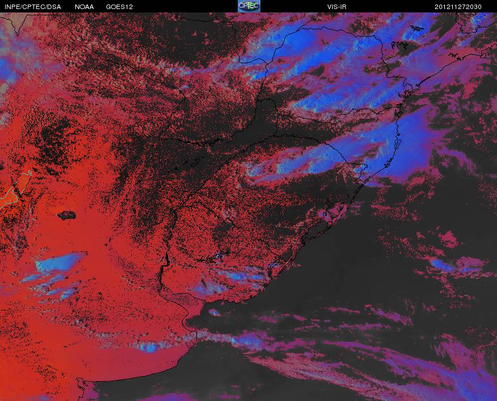Click the CPTEC logo in header
The height and width of the screenshot is (401, 497).
click(249, 6)
